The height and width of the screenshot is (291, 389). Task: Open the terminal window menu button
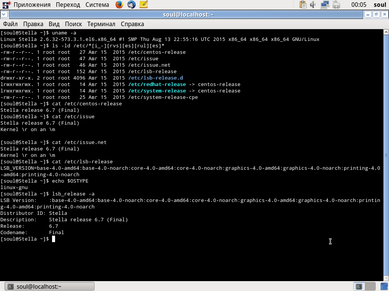(5, 15)
